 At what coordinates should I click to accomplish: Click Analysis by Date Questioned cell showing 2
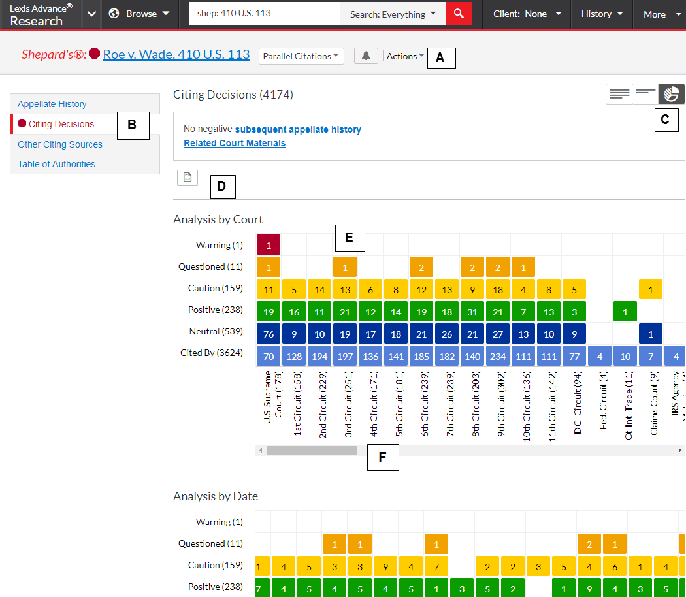pyautogui.click(x=589, y=545)
